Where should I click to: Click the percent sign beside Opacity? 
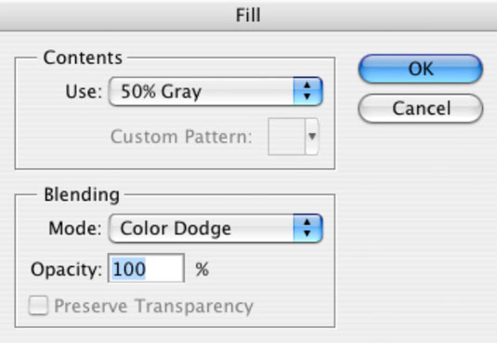click(203, 270)
